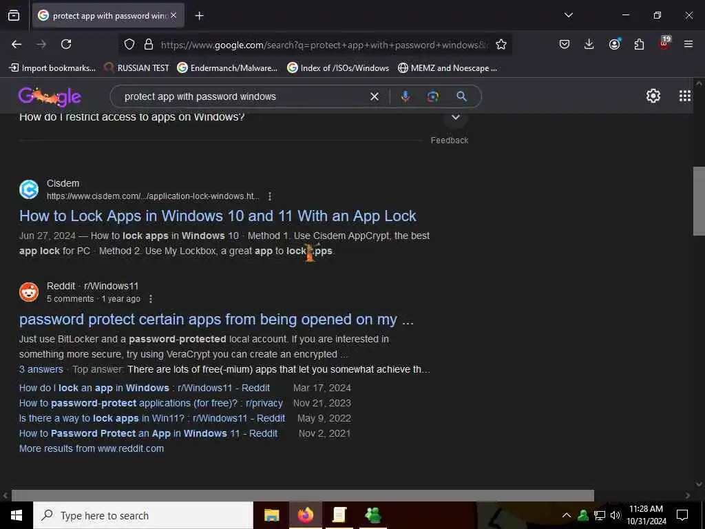Go back to the previous page

(17, 44)
